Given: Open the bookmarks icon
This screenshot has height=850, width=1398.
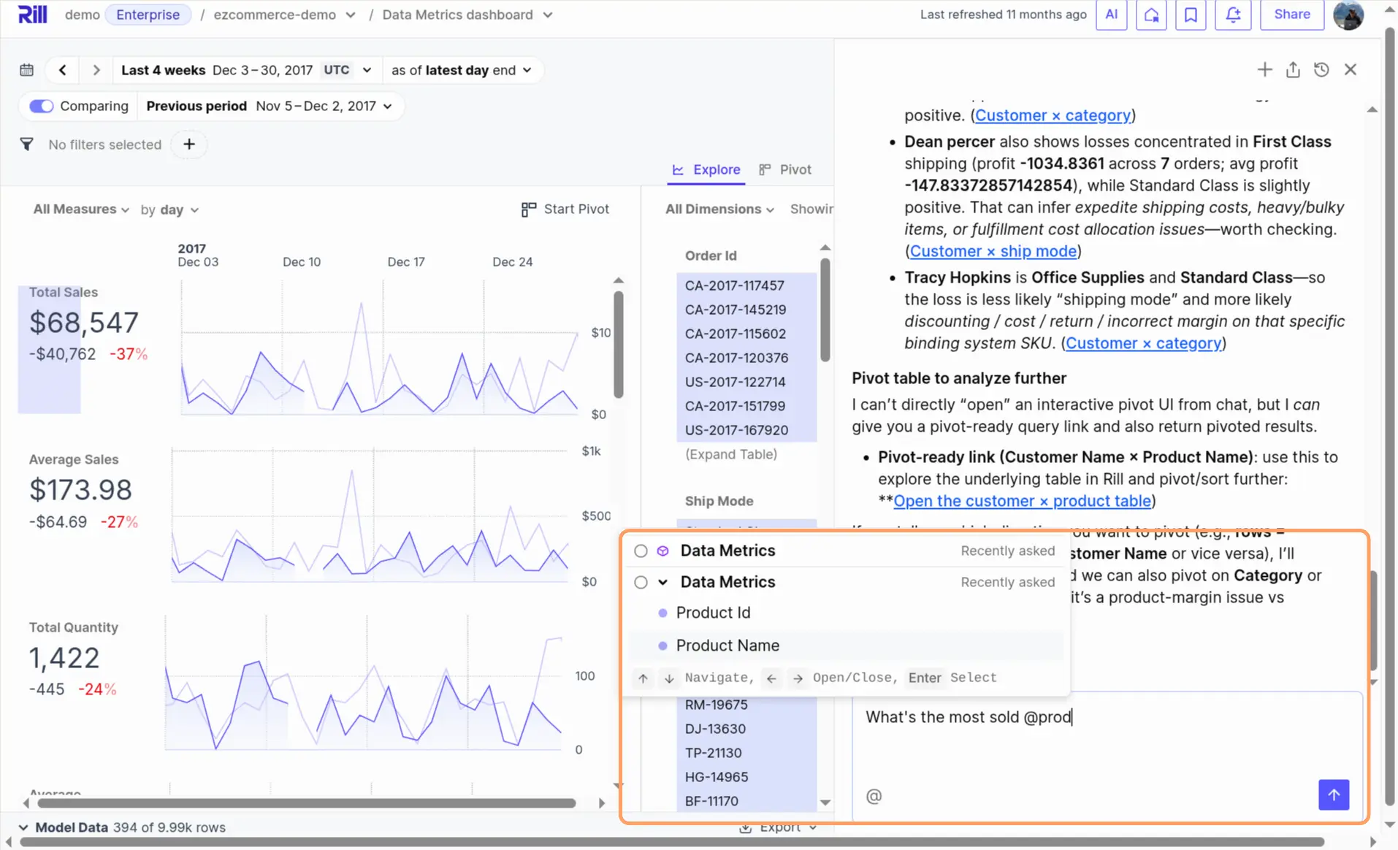Looking at the screenshot, I should (x=1191, y=15).
